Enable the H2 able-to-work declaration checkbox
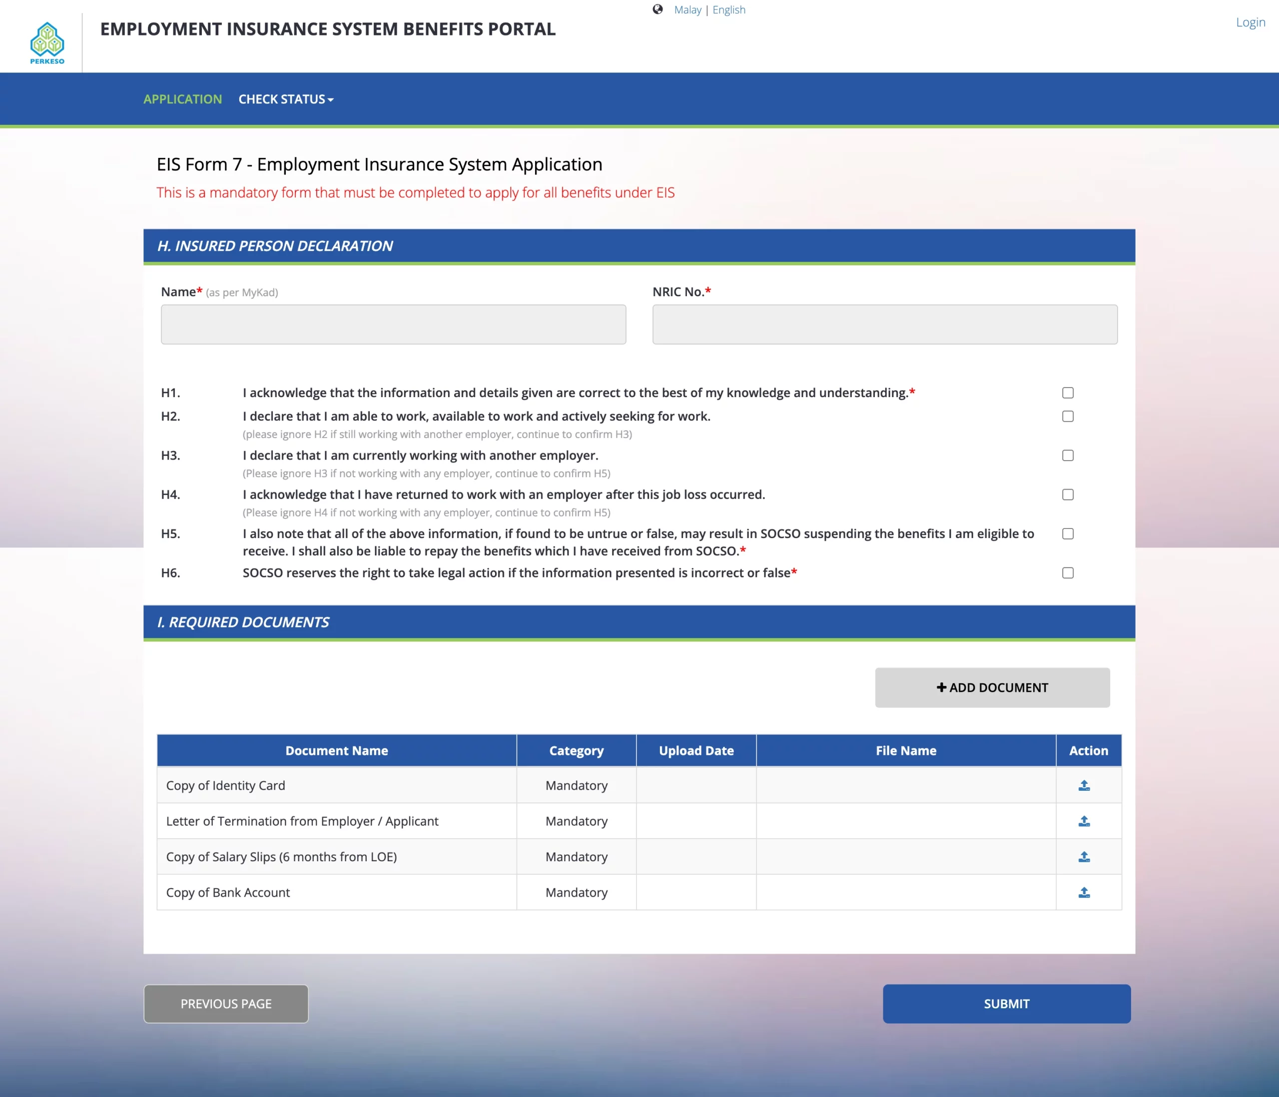 click(1068, 416)
